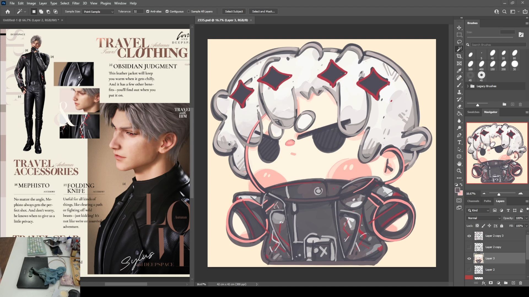
Task: Open the Filter menu
Action: pyautogui.click(x=76, y=3)
